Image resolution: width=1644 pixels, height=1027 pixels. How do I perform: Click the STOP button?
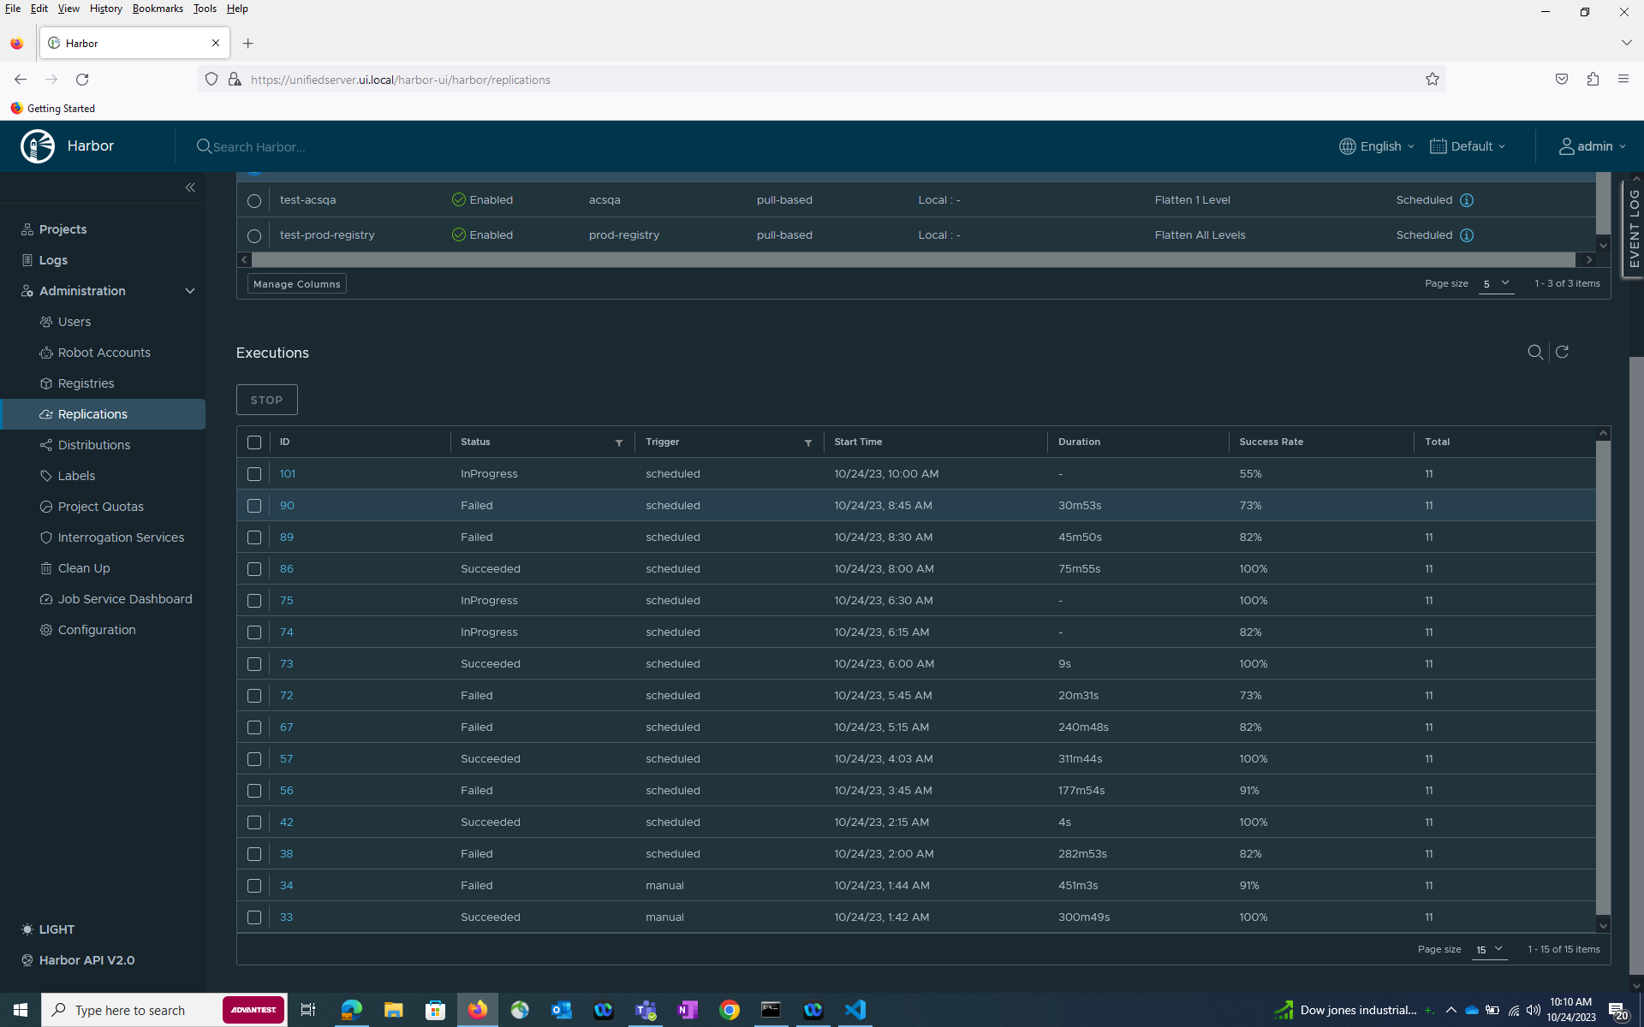(266, 399)
